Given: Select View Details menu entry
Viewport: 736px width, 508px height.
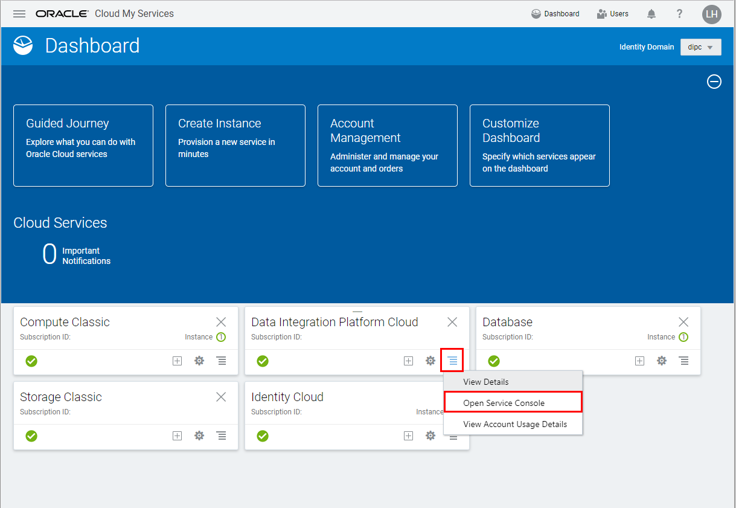Looking at the screenshot, I should tap(513, 382).
